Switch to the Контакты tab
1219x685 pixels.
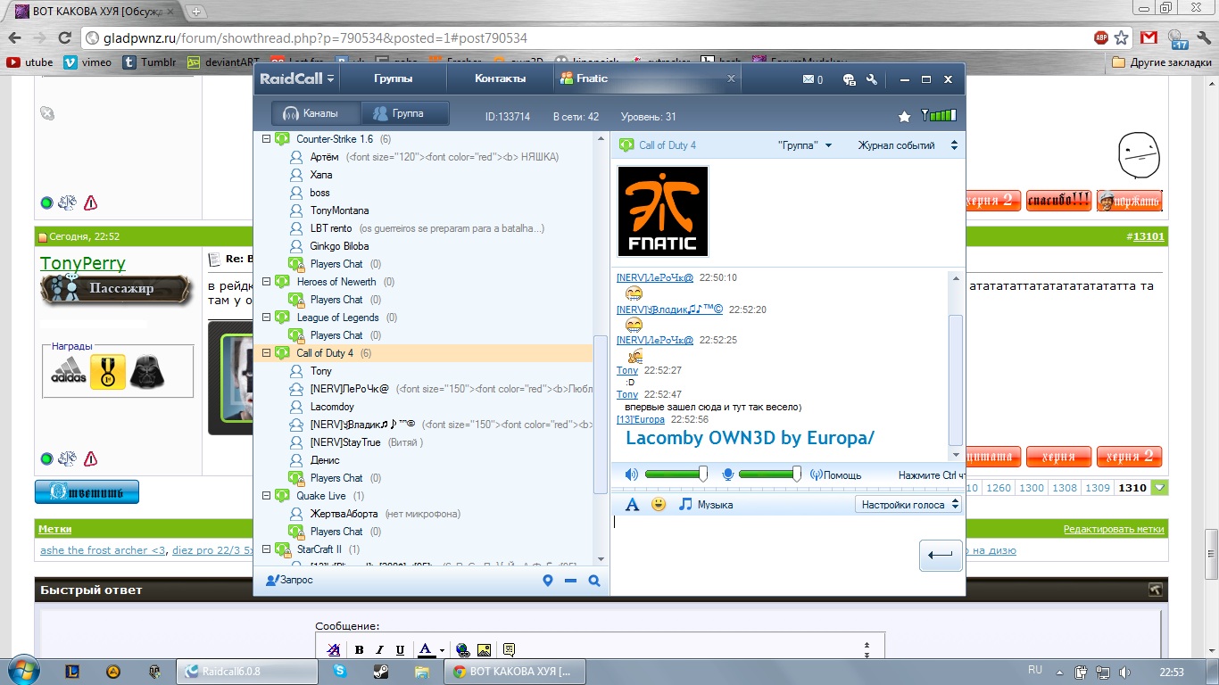click(x=500, y=78)
